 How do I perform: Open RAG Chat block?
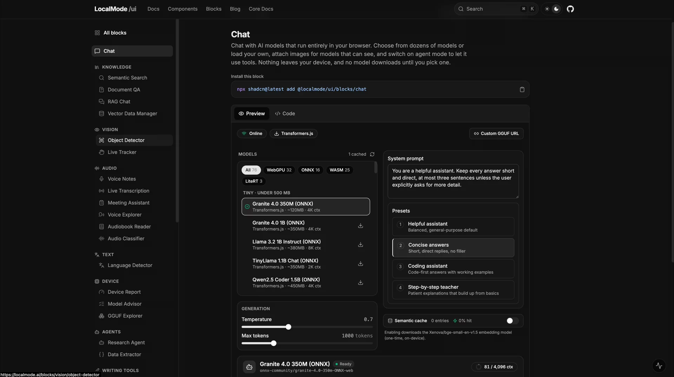pos(134,102)
